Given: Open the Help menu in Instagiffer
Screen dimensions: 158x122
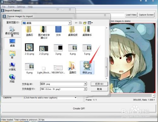Looking at the screenshot, I should (30, 7).
